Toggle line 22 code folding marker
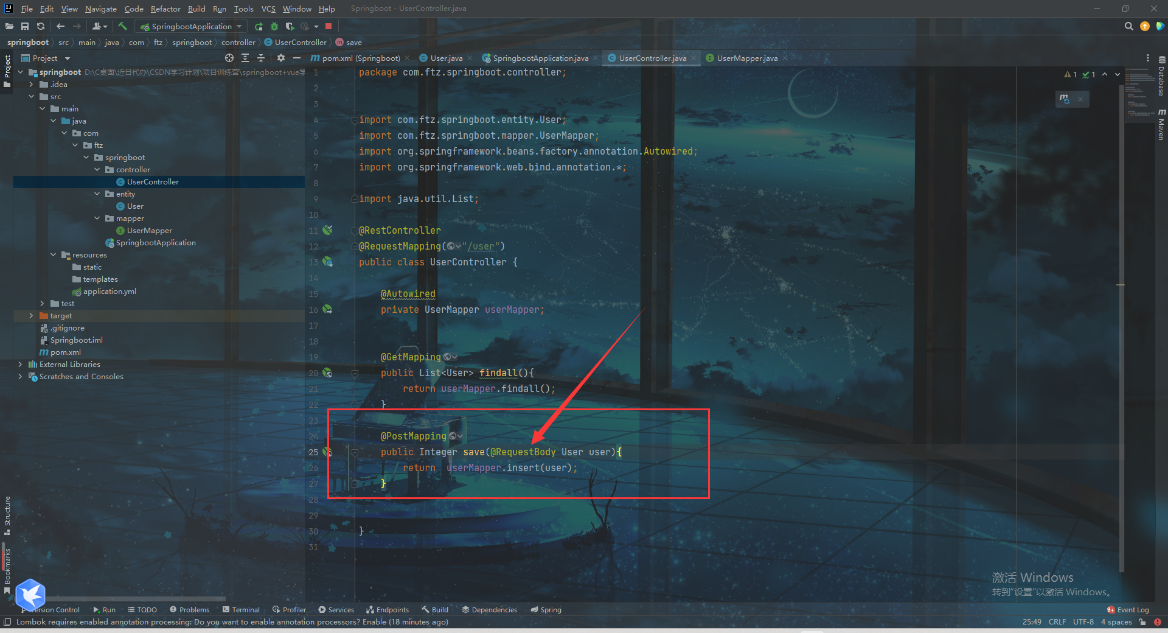 pos(355,404)
